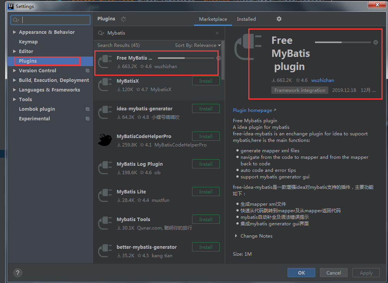The height and width of the screenshot is (283, 388).
Task: Switch to the Marketplace tab
Action: (213, 19)
